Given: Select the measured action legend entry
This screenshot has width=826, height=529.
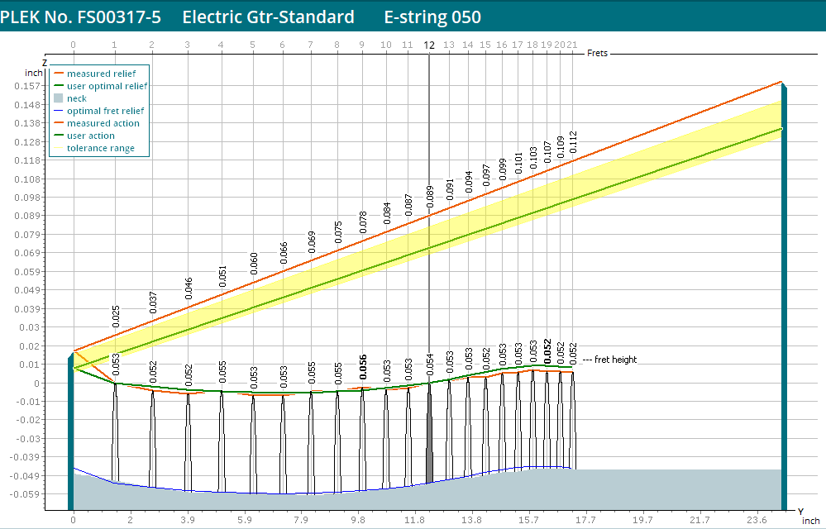Looking at the screenshot, I should point(103,123).
